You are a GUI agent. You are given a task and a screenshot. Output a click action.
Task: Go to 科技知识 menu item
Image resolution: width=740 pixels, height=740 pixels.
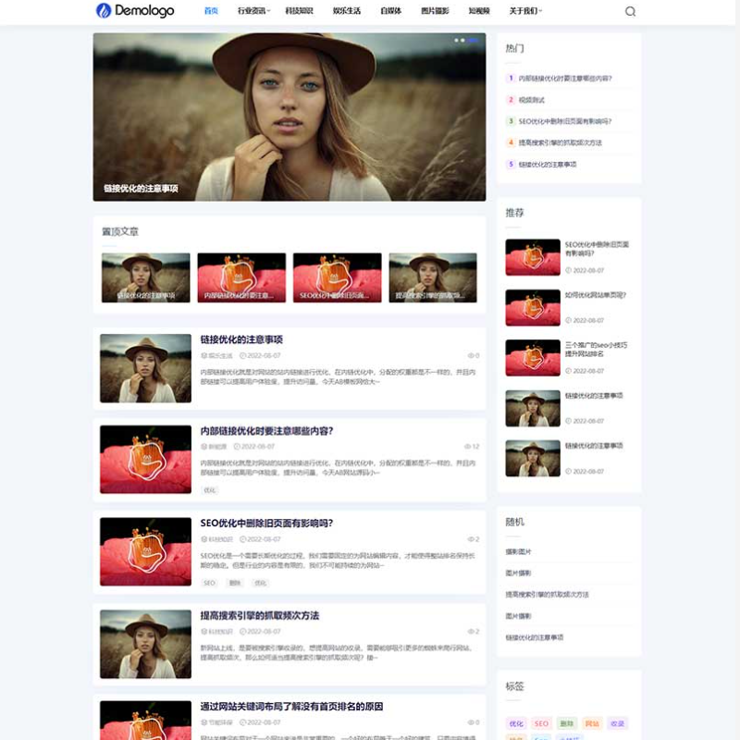click(299, 11)
